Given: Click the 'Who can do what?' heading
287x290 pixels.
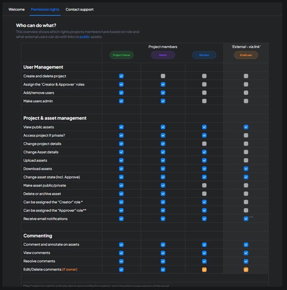Looking at the screenshot, I should tap(36, 25).
